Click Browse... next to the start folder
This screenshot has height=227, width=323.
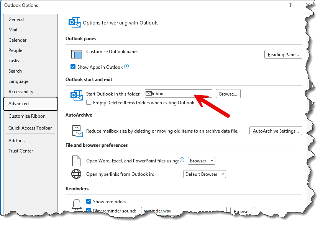228,94
